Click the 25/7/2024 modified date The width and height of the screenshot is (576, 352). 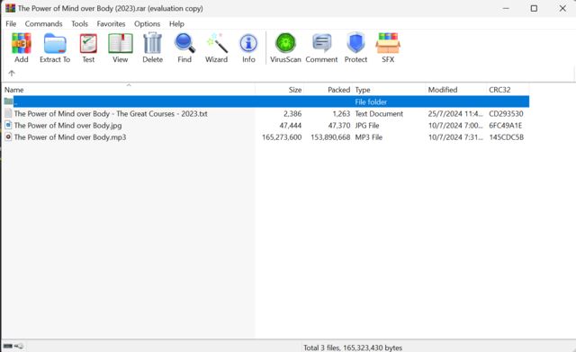455,114
